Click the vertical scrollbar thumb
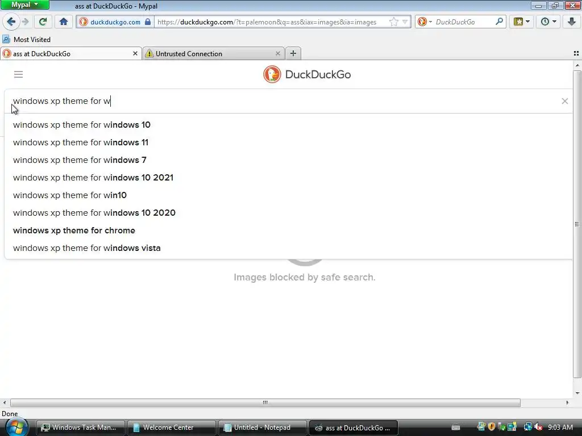Viewport: 582px width, 436px height. click(x=577, y=224)
